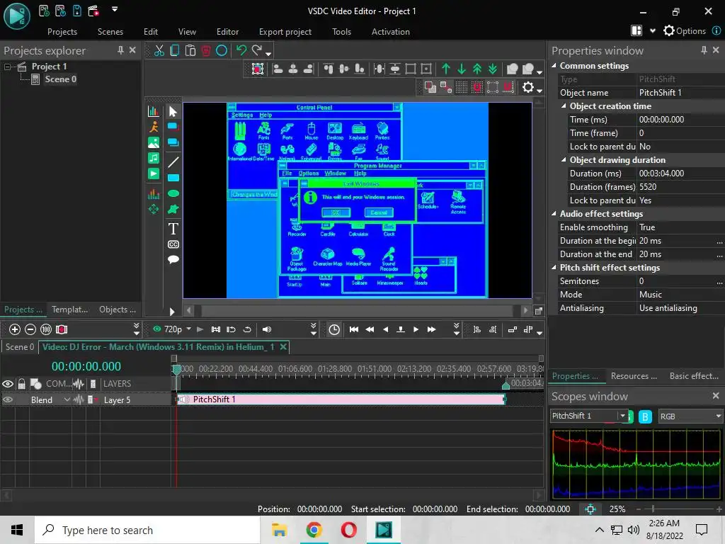This screenshot has height=544, width=725.
Task: Collapse the Common settings section
Action: [554, 66]
